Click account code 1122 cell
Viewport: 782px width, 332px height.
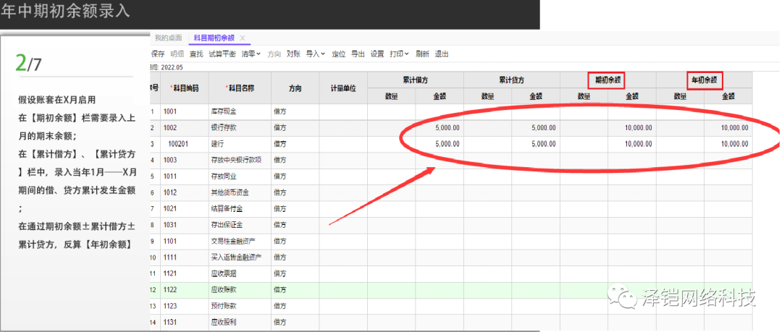pyautogui.click(x=172, y=290)
